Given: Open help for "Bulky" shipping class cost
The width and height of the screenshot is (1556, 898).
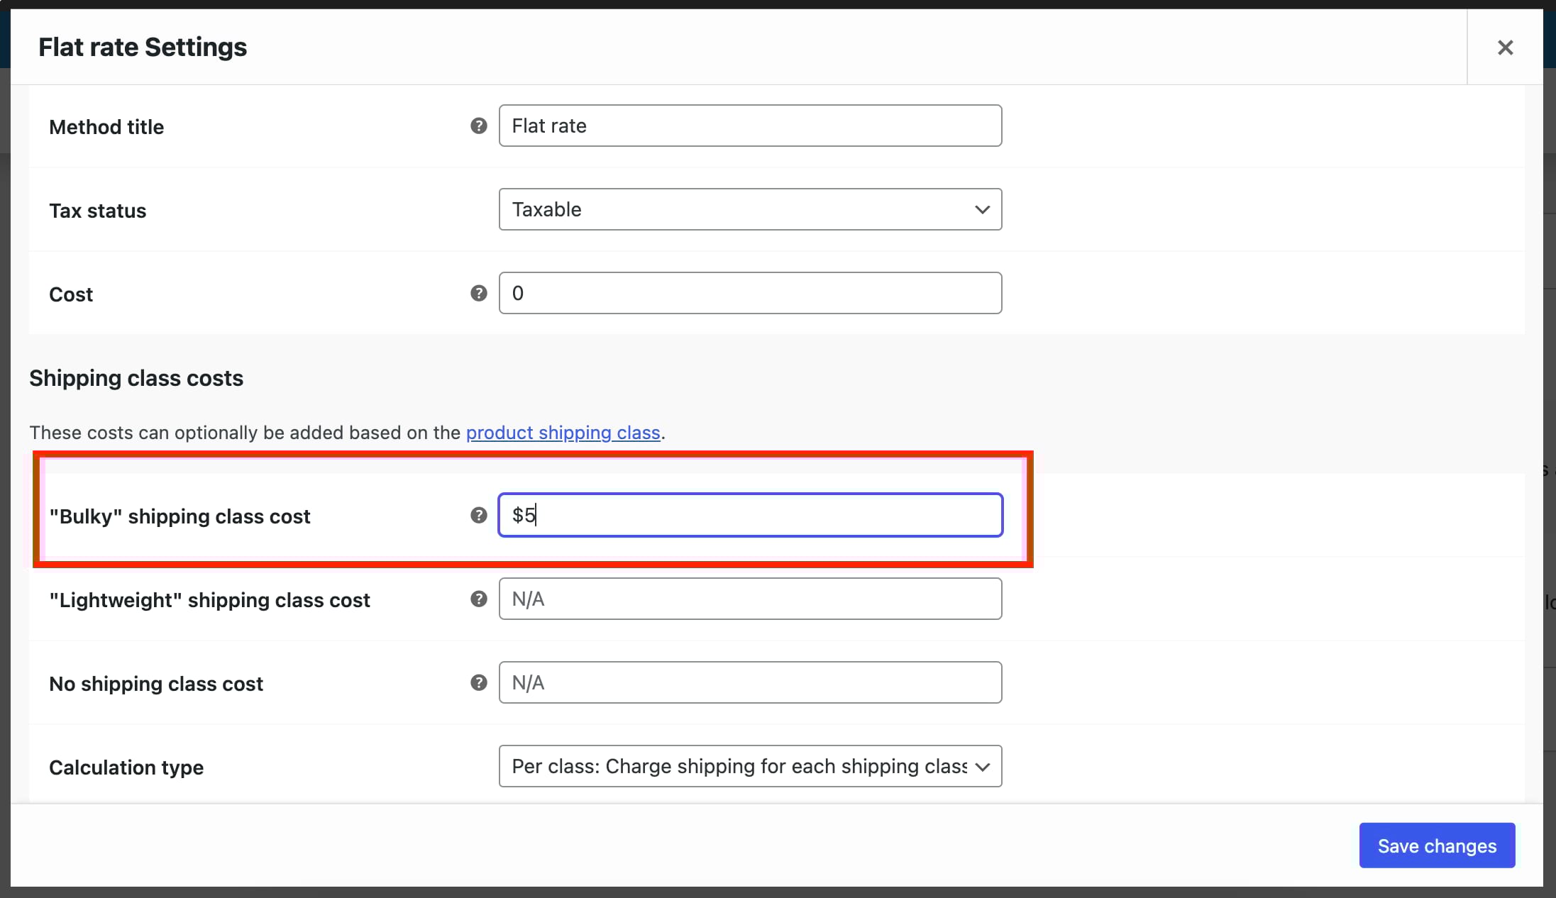Looking at the screenshot, I should click(479, 516).
